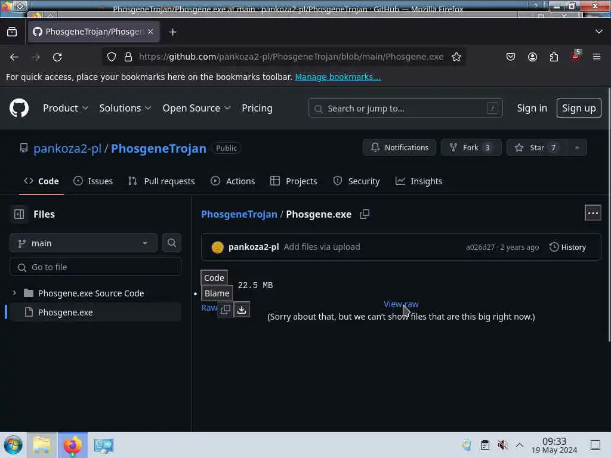Switch to the Insights tab

tap(419, 181)
